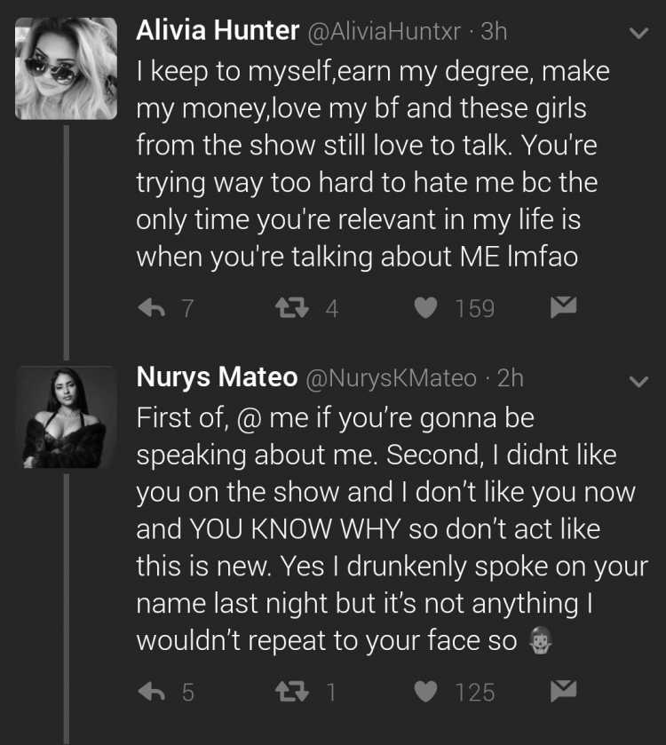Open the Alivia Hunter display name
The image size is (666, 745).
pos(218,30)
